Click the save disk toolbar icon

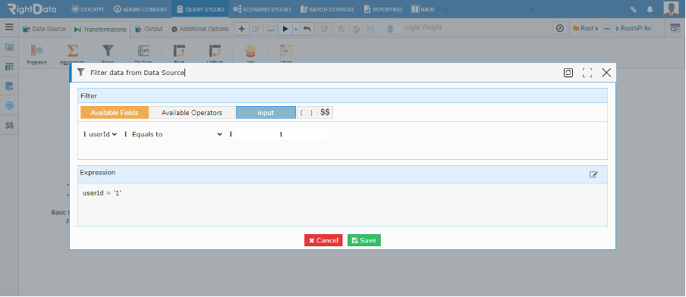click(341, 29)
